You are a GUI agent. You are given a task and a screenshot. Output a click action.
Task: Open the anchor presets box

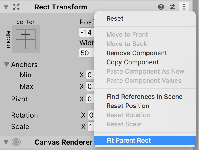click(25, 39)
